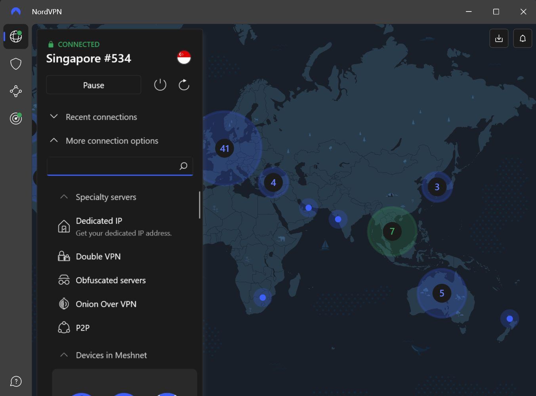Pause the VPN connection
Viewport: 536px width, 396px height.
93,85
